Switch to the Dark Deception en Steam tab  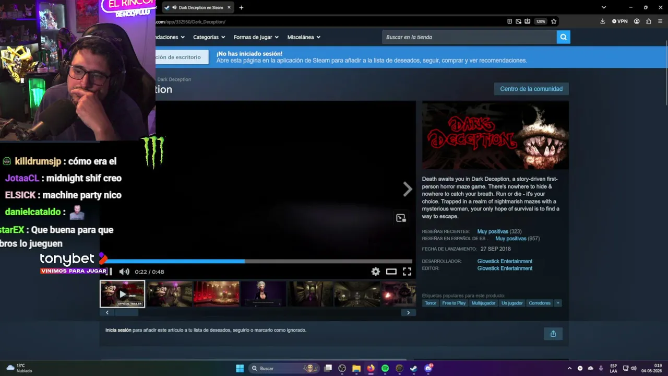pyautogui.click(x=198, y=7)
